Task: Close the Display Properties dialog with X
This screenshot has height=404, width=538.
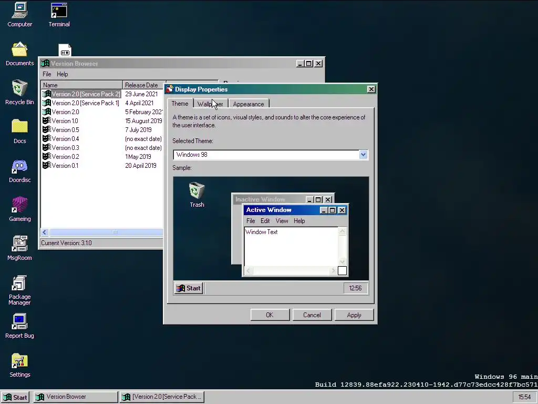Action: (371, 89)
